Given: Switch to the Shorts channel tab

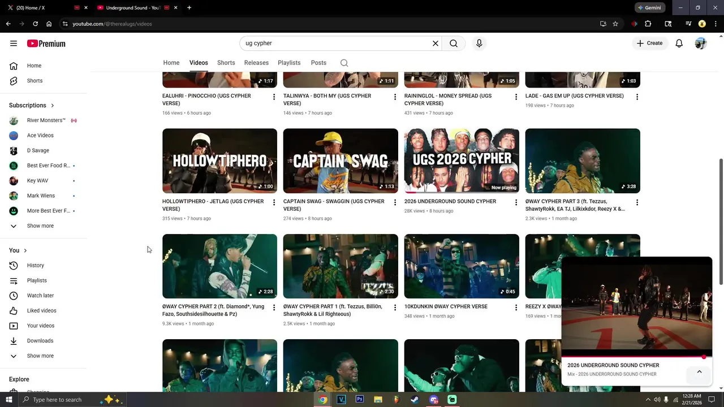Looking at the screenshot, I should tap(226, 63).
